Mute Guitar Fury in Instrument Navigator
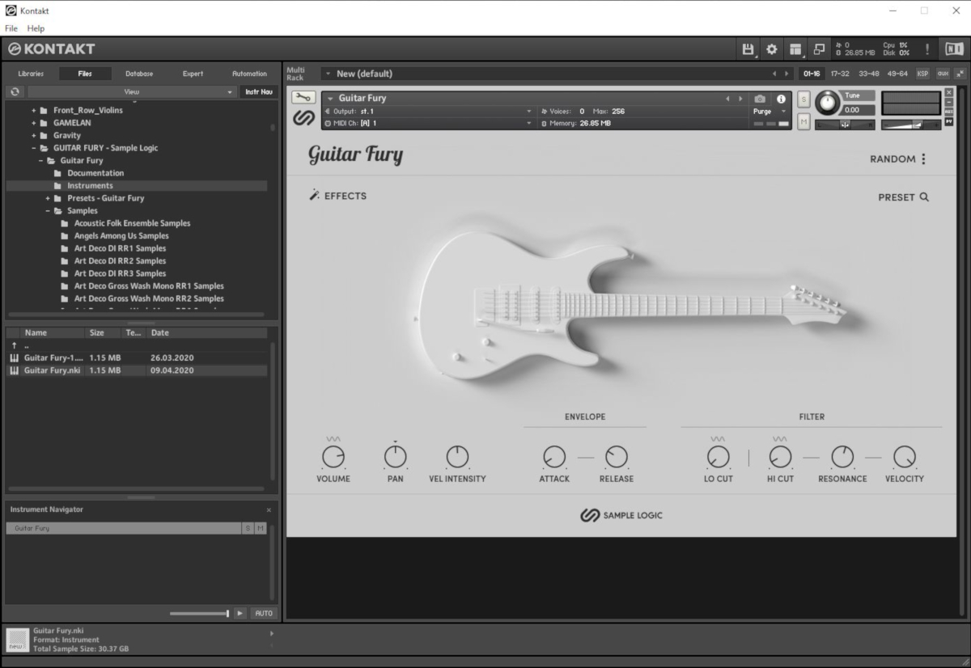This screenshot has width=971, height=668. click(x=261, y=528)
